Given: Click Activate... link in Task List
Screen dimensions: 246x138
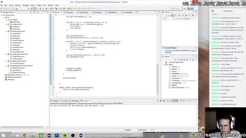Looking at the screenshot, I should [187, 19].
